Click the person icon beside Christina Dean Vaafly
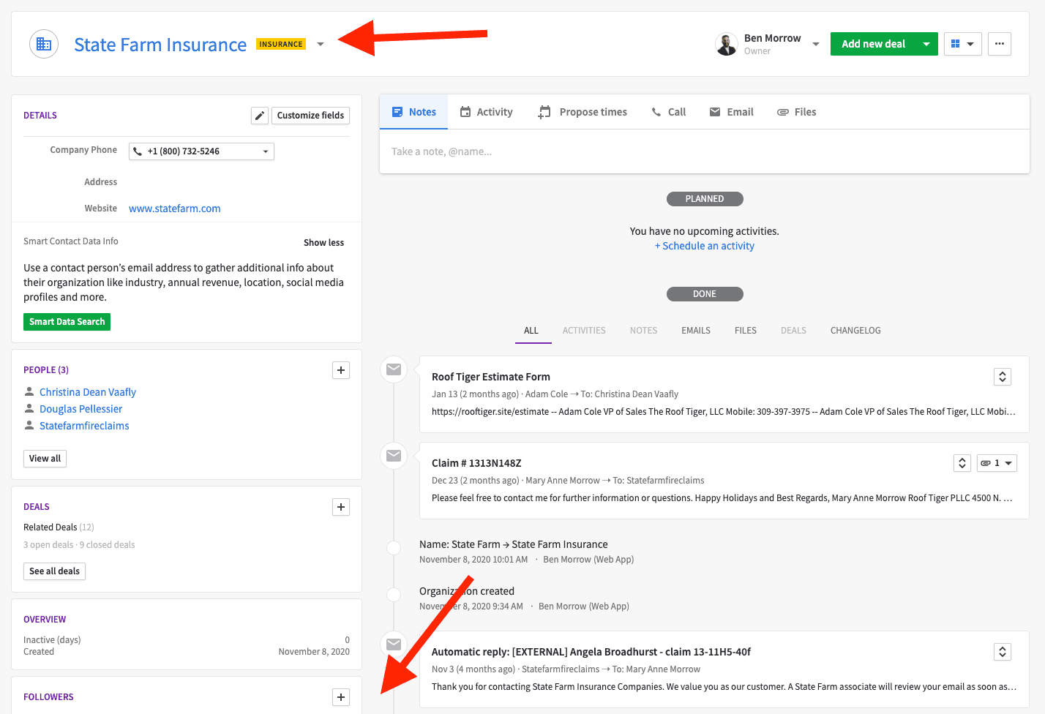 click(x=29, y=391)
